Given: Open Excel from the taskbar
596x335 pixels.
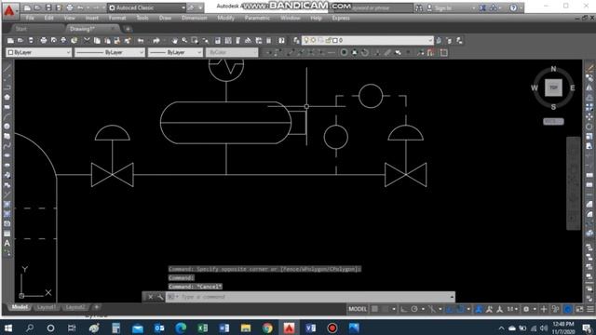Looking at the screenshot, I should coord(202,328).
